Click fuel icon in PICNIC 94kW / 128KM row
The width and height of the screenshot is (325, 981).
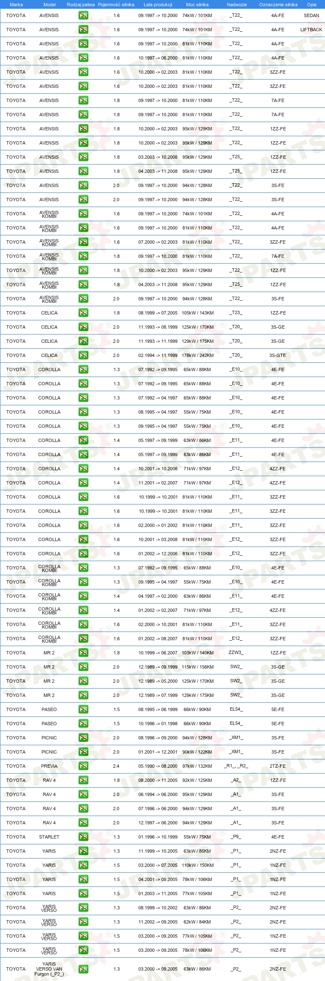pyautogui.click(x=83, y=738)
